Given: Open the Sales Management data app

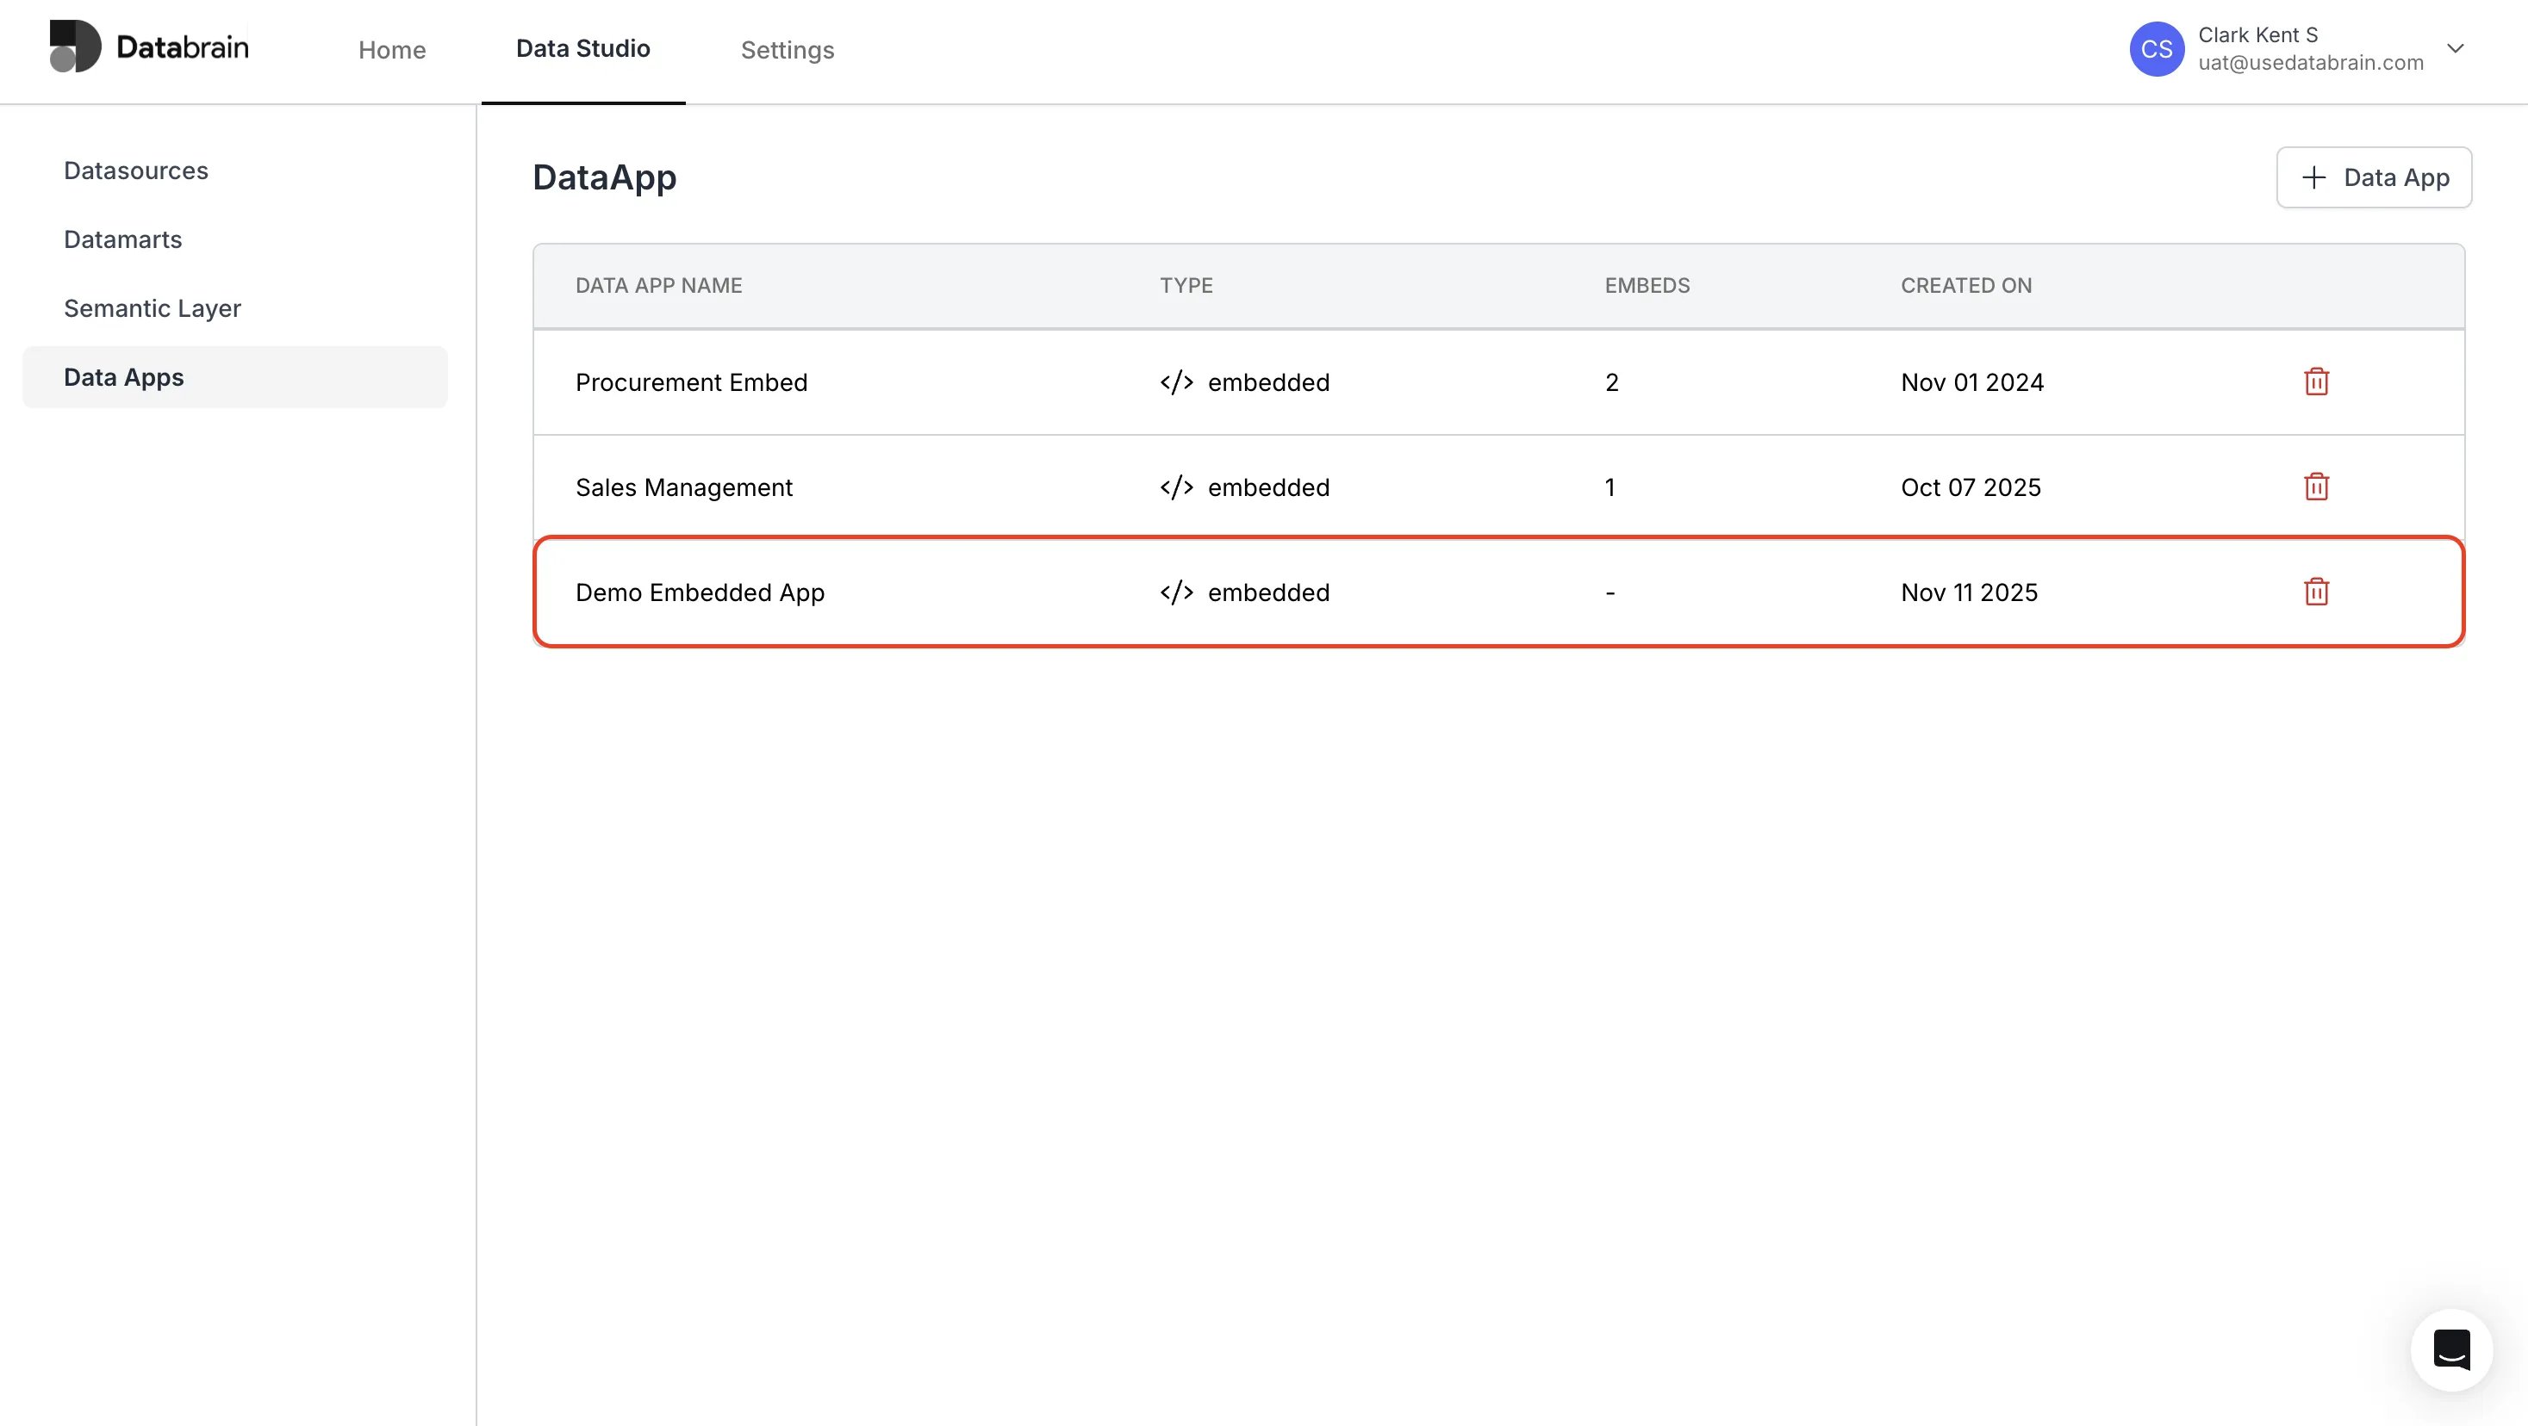Looking at the screenshot, I should 683,487.
